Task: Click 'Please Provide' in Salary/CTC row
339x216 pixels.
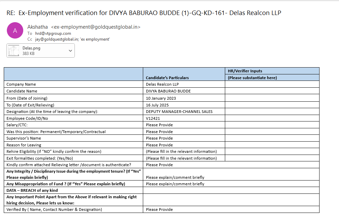Action: (159, 125)
